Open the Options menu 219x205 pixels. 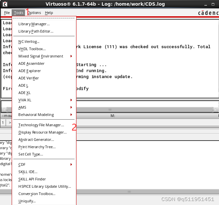point(34,13)
